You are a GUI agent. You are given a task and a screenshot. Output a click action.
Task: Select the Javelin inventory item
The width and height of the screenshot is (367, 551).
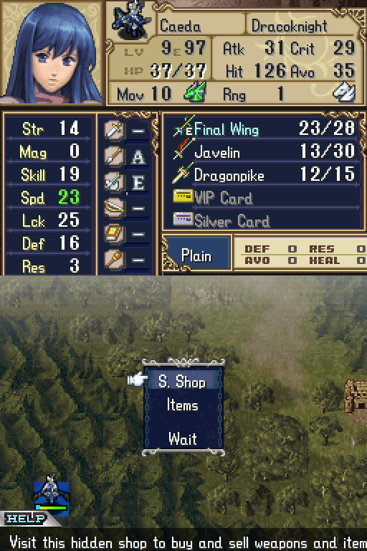263,152
